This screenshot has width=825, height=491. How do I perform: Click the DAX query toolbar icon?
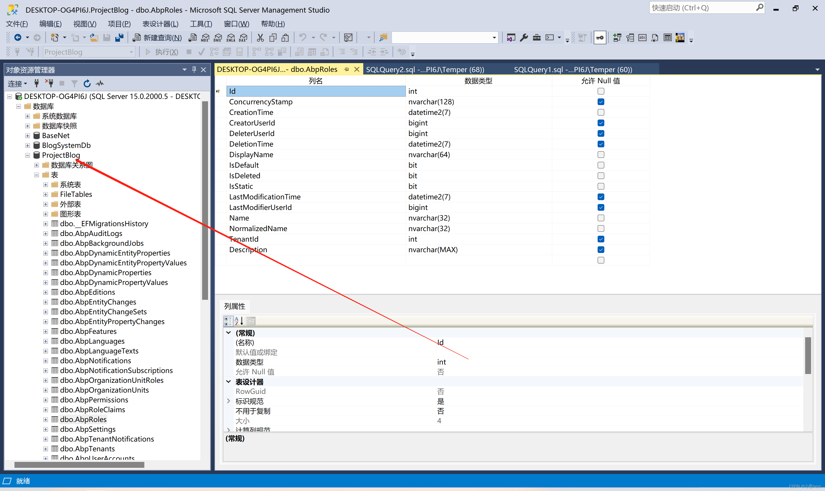243,38
